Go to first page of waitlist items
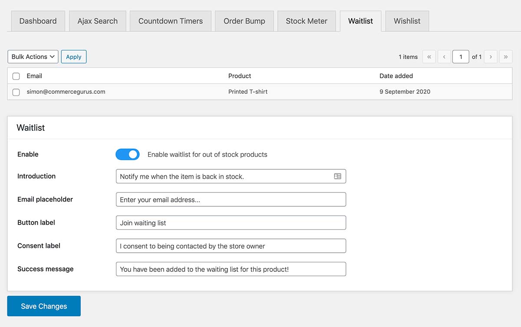 click(x=429, y=57)
